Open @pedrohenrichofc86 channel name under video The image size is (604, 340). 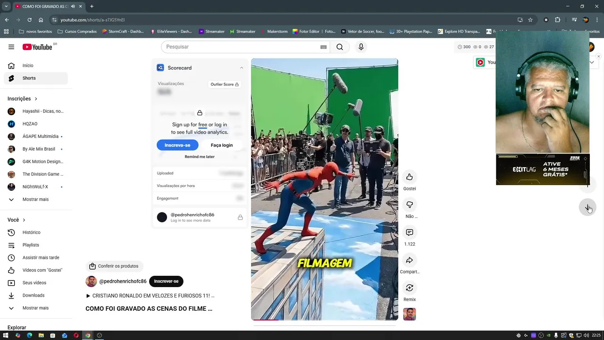coord(123,281)
